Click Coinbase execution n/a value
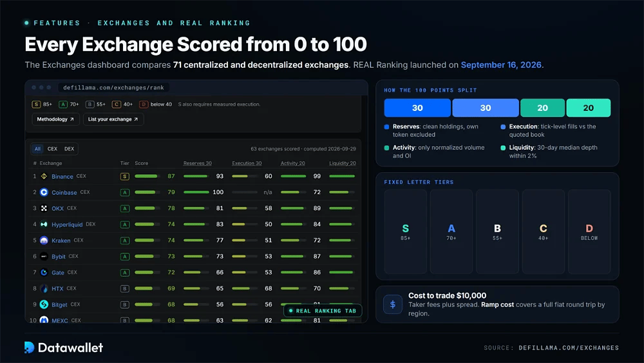This screenshot has width=644, height=363. [x=268, y=192]
